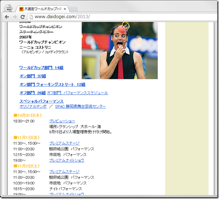Open a new tab with blank tab button
The image size is (219, 199).
click(74, 9)
